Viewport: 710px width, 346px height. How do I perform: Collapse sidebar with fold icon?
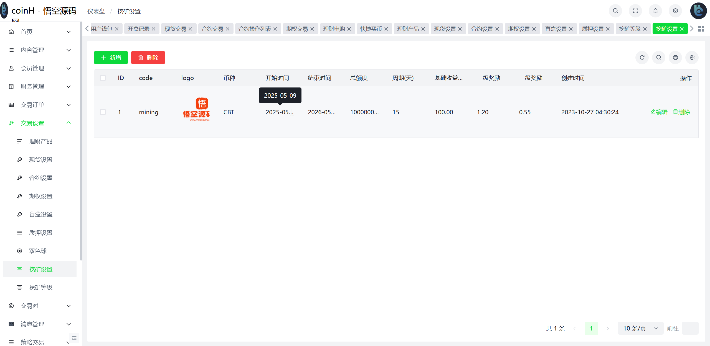[74, 338]
